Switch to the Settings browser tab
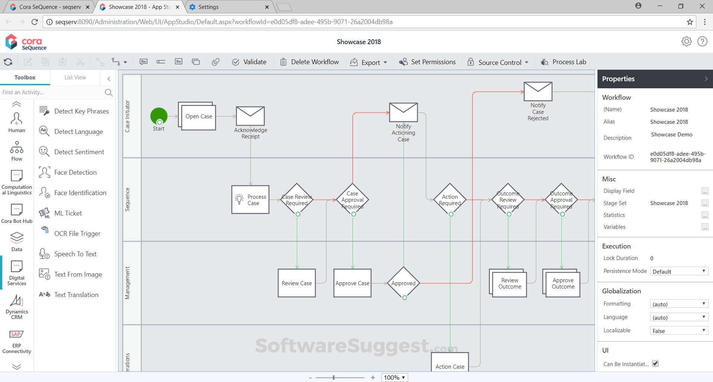Viewport: 713px width, 382px height. (208, 7)
